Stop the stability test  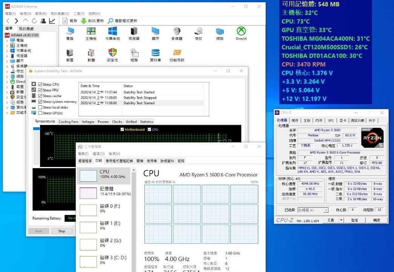(61, 231)
